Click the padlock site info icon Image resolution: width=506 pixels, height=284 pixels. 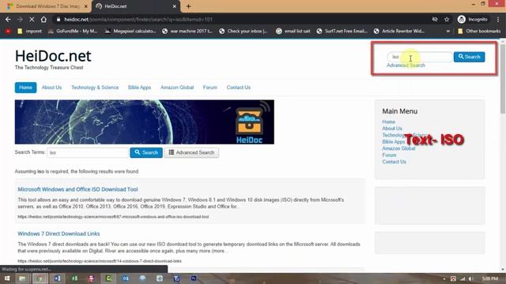click(58, 19)
